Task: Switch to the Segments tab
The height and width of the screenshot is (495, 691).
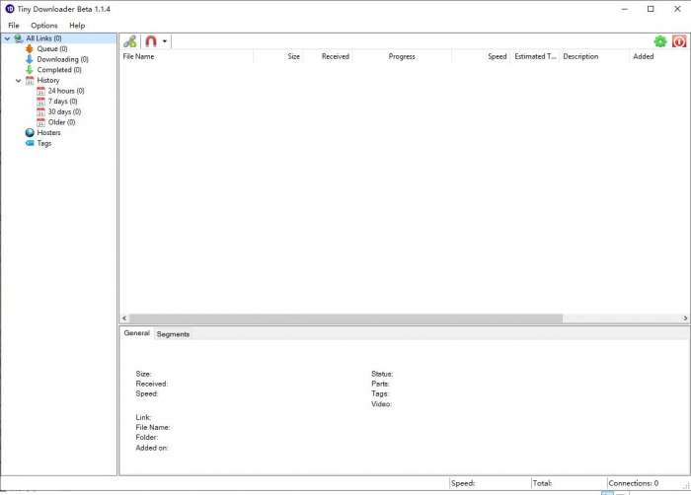Action: coord(173,334)
